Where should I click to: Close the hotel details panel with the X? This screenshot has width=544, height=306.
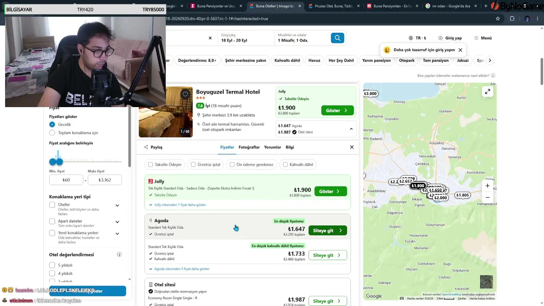(352, 147)
